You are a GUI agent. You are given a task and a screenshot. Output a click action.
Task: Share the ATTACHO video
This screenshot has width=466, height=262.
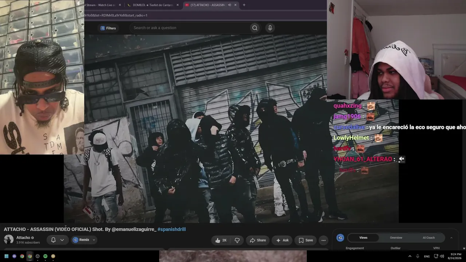pos(257,240)
